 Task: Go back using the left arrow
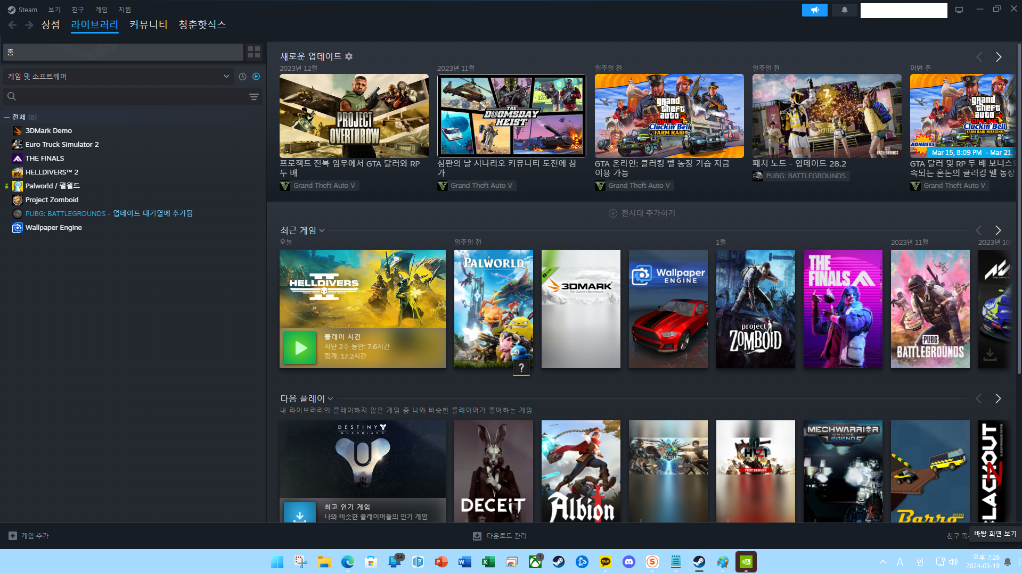click(12, 25)
